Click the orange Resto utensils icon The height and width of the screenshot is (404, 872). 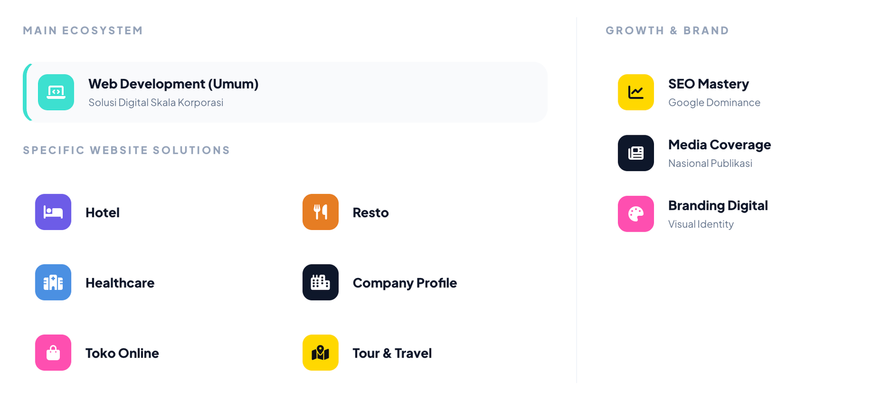click(x=320, y=212)
